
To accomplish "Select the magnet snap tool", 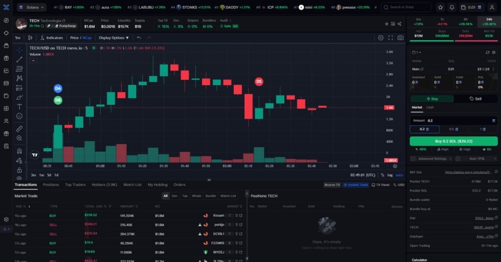I will [x=20, y=151].
